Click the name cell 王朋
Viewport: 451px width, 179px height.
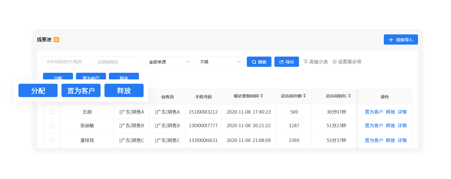click(x=87, y=112)
